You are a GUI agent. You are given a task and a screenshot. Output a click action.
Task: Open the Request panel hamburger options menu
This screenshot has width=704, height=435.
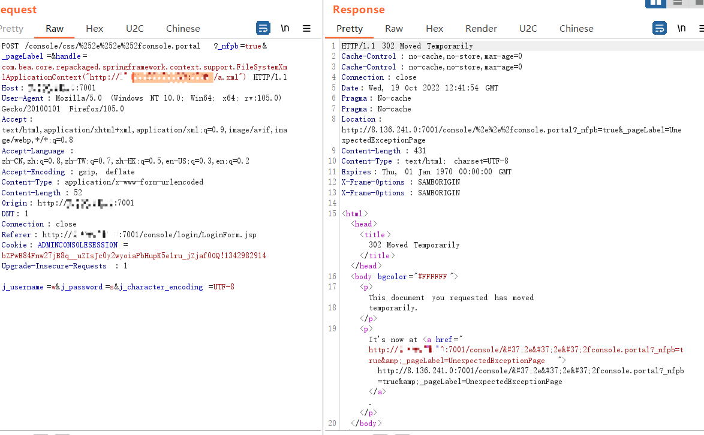pos(306,28)
